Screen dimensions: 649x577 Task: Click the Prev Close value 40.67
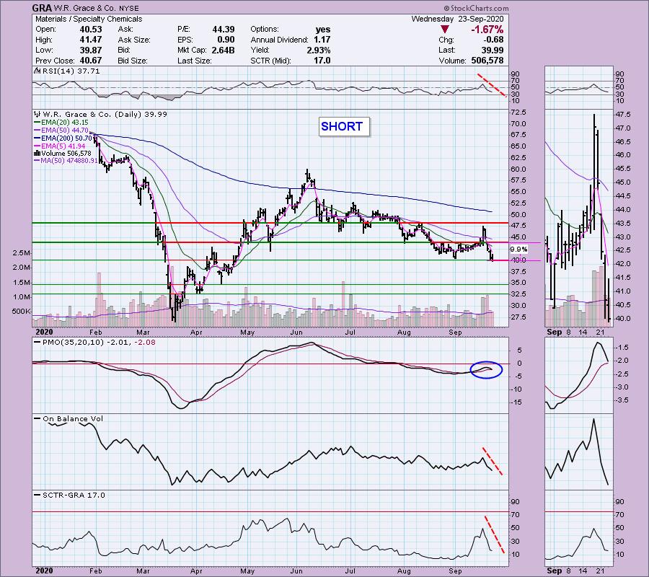pos(91,61)
